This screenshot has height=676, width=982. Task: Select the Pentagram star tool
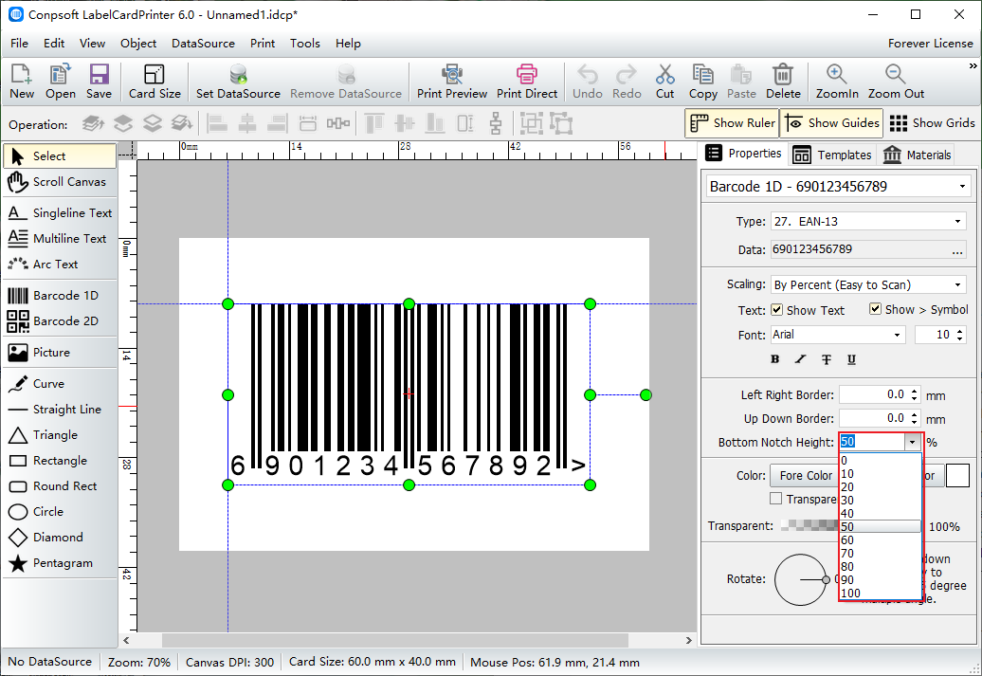(x=60, y=563)
